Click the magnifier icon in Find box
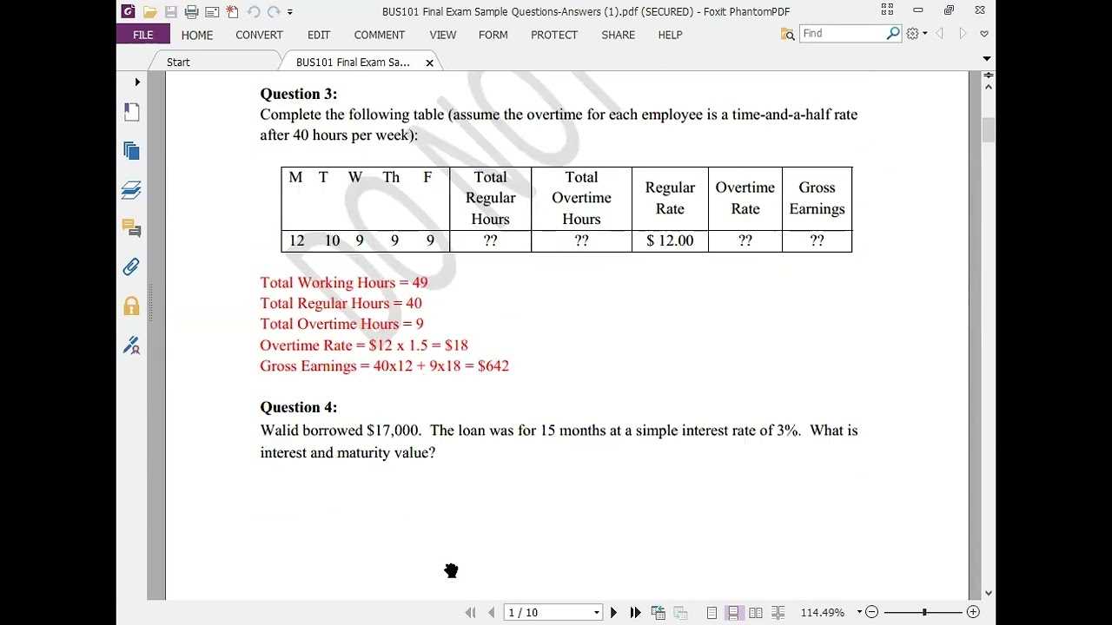Screen dimensions: 1112x625 point(893,33)
